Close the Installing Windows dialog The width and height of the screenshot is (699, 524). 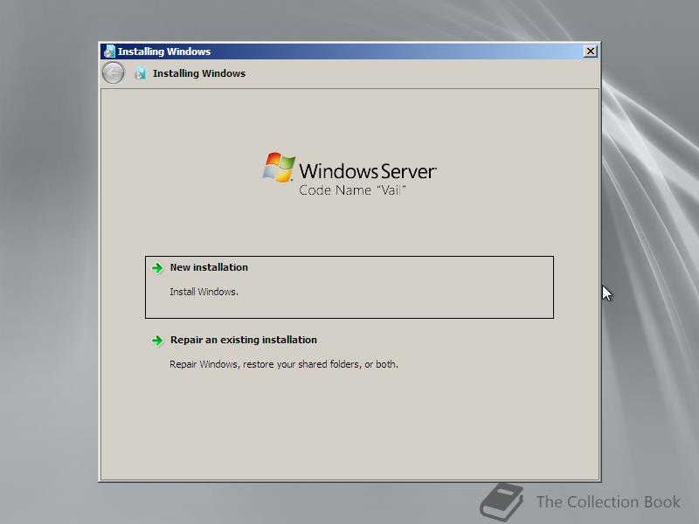pyautogui.click(x=591, y=52)
